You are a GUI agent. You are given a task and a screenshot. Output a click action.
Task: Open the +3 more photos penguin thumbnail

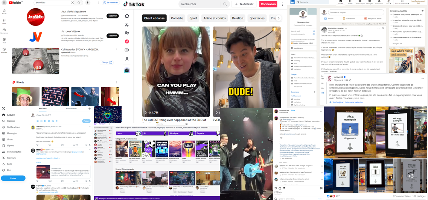coord(410,176)
